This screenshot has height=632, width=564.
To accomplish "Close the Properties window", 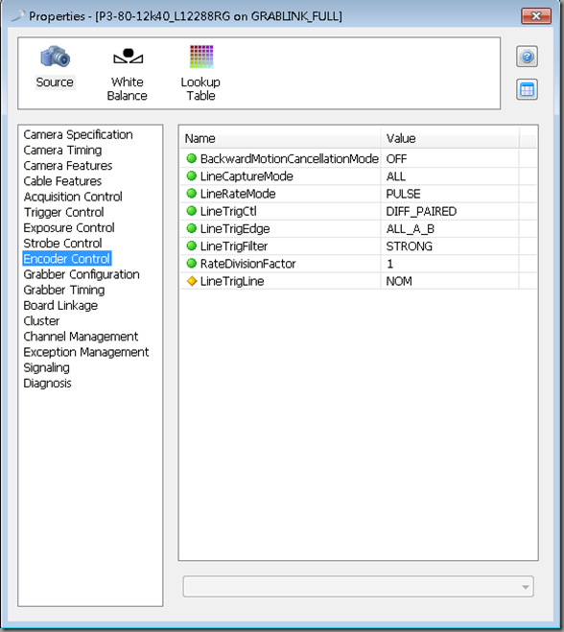I will pos(536,16).
